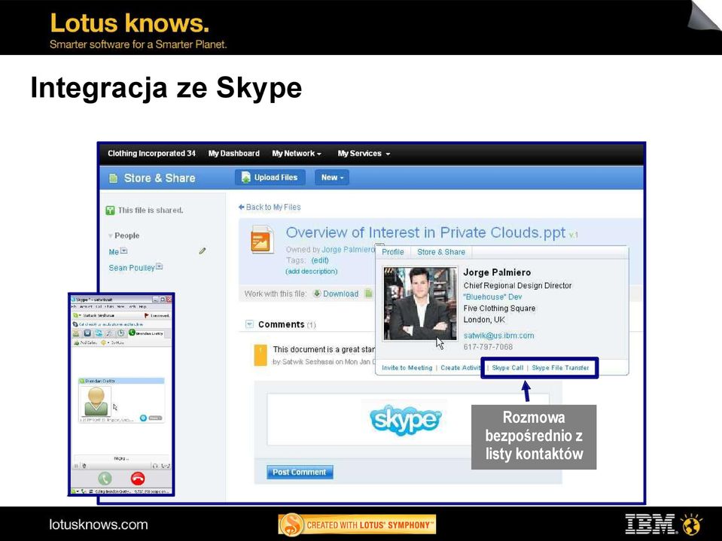722x541 pixels.
Task: Click the Upload Files button
Action: (x=270, y=177)
